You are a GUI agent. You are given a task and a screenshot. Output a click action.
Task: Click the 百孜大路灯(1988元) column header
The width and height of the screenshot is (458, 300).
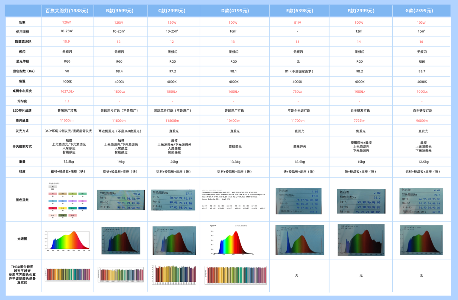click(x=67, y=11)
